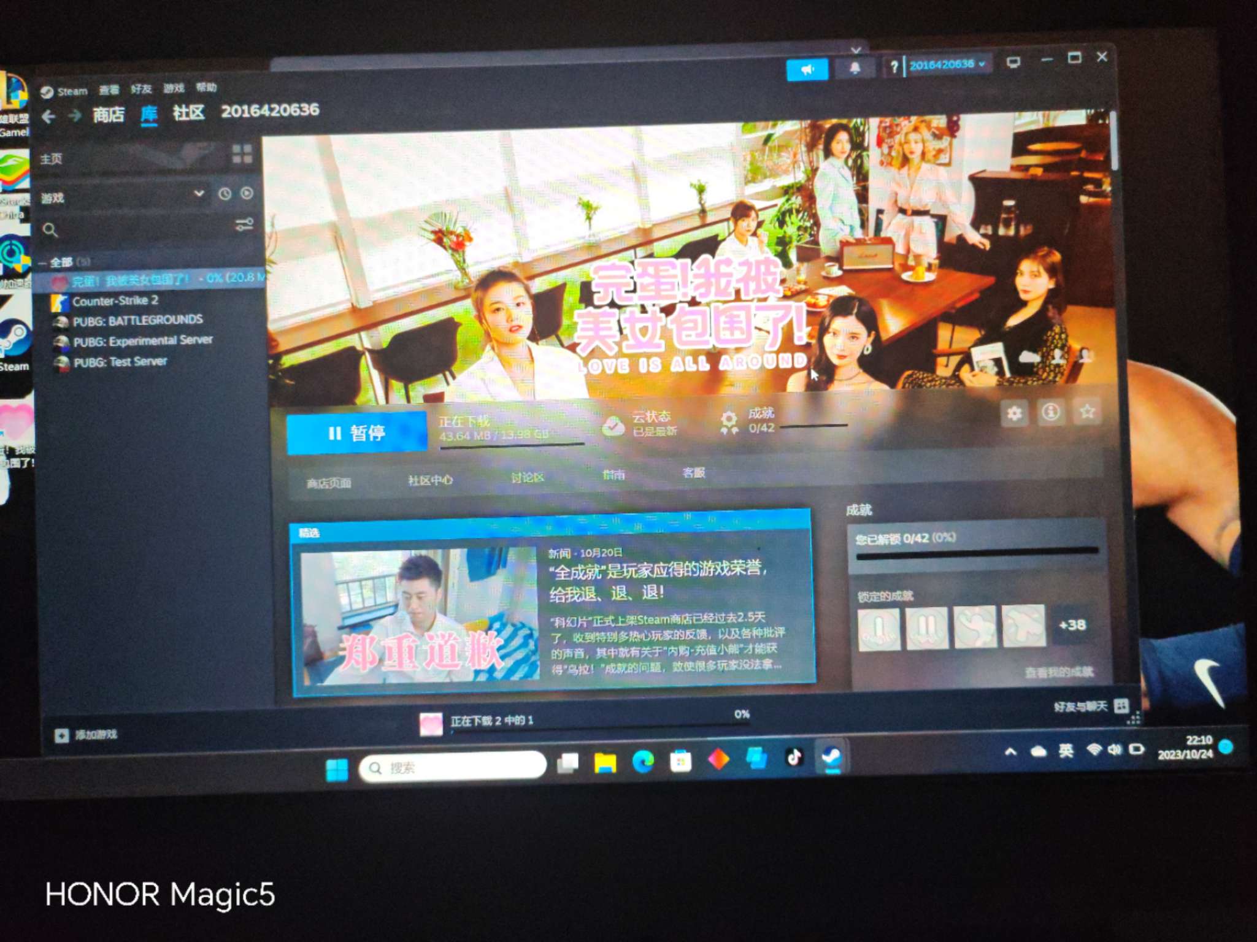This screenshot has height=942, width=1257.
Task: Open the 帮助 help menu
Action: click(206, 87)
